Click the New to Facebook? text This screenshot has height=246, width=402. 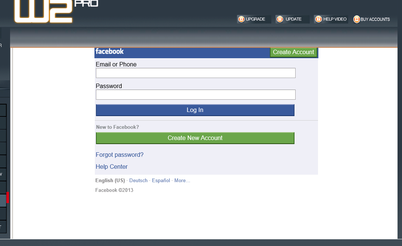click(x=118, y=127)
